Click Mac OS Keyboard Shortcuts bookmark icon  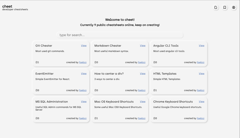point(96,118)
